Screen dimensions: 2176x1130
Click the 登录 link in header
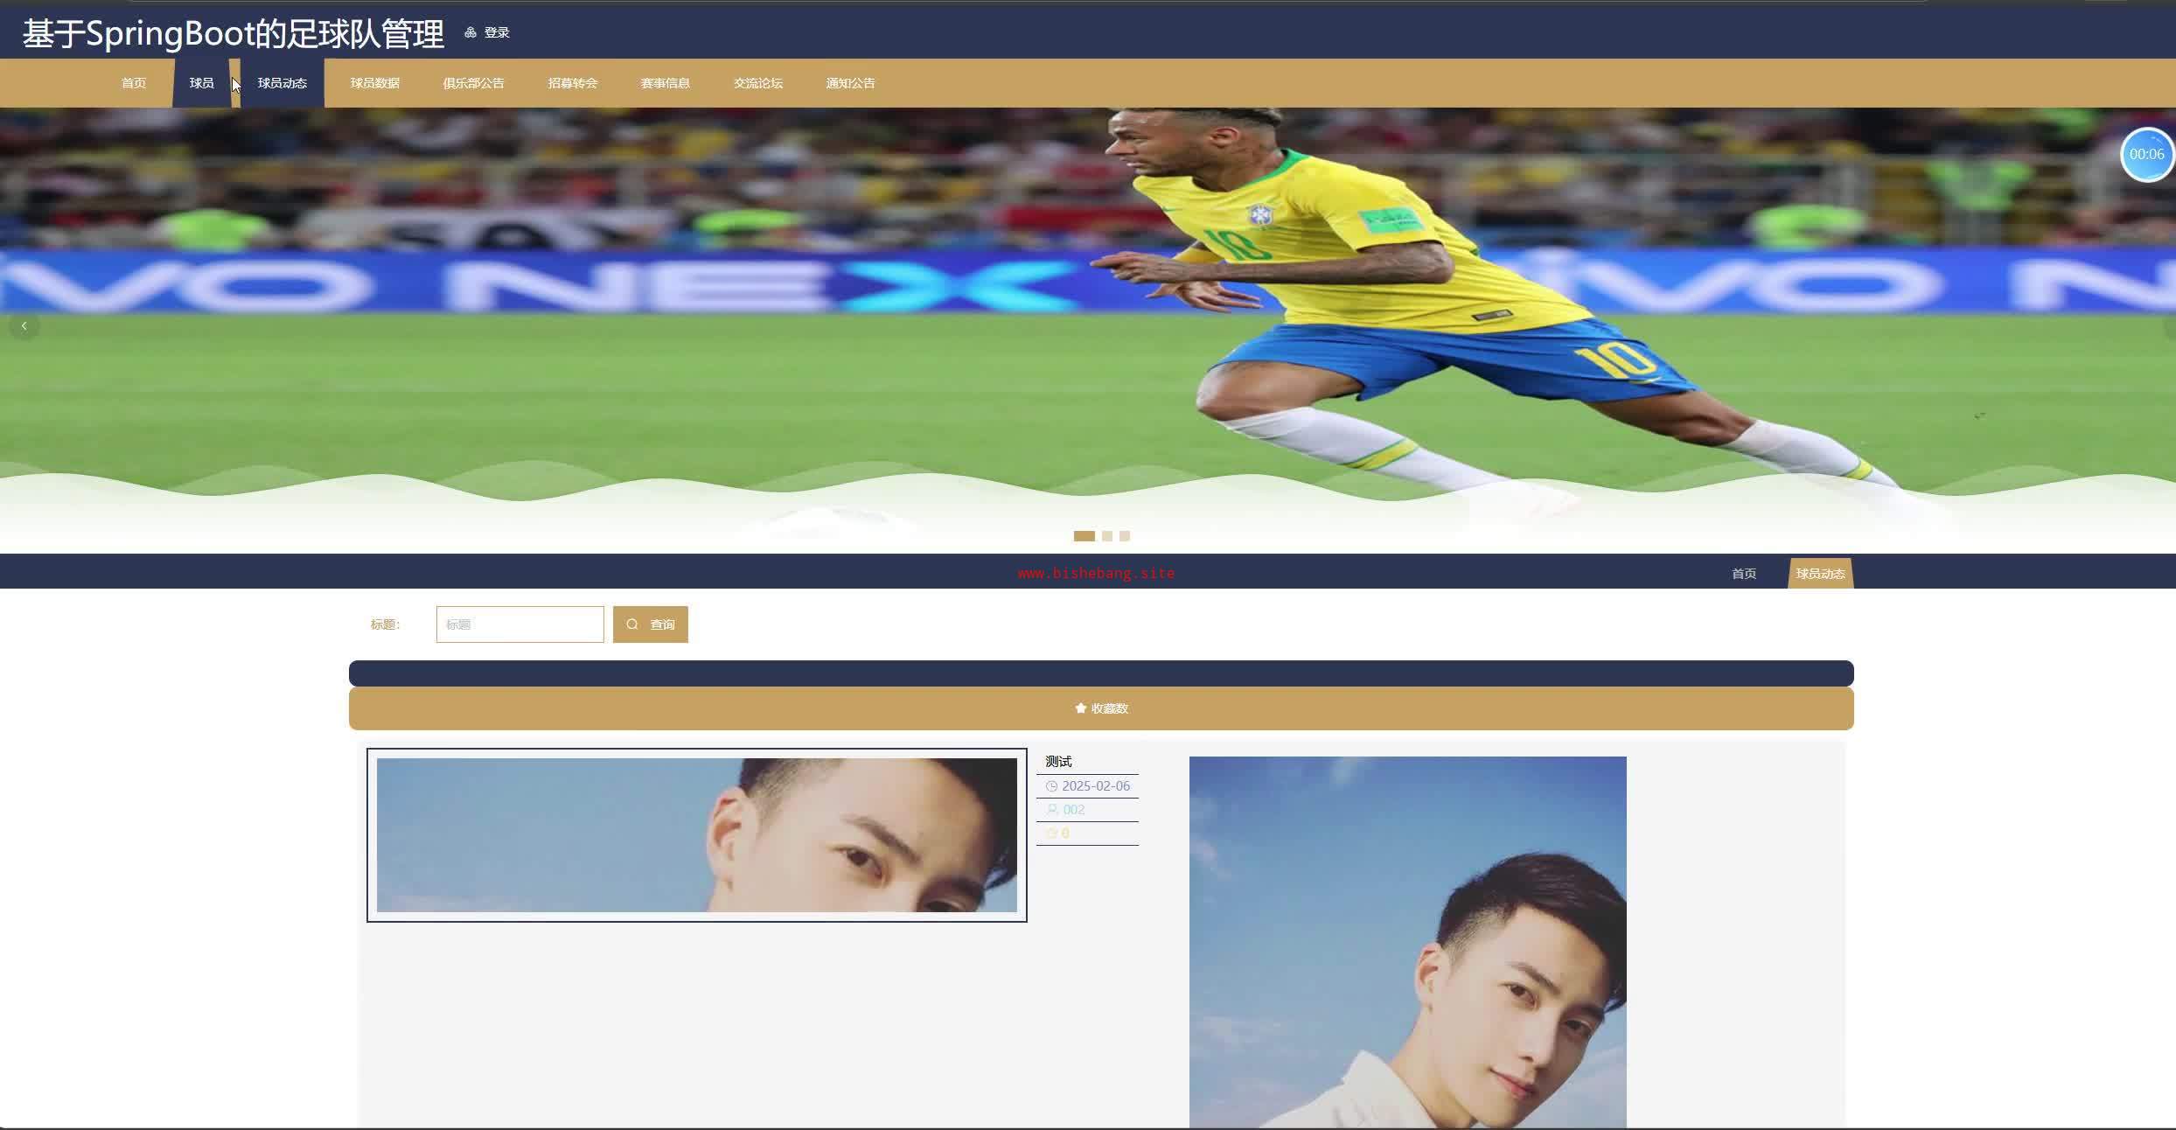click(496, 32)
